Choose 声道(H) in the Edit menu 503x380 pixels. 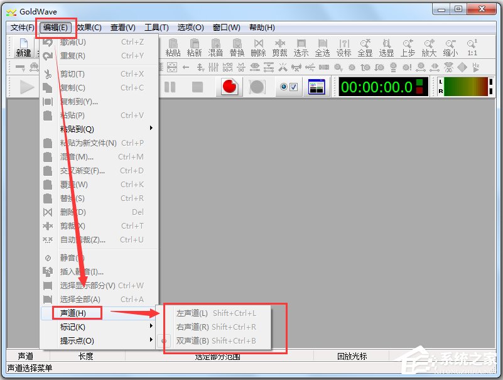tap(99, 313)
